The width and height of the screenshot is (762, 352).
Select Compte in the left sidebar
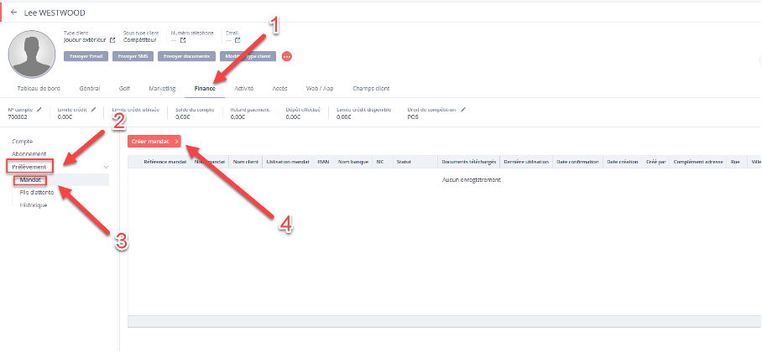pyautogui.click(x=23, y=142)
